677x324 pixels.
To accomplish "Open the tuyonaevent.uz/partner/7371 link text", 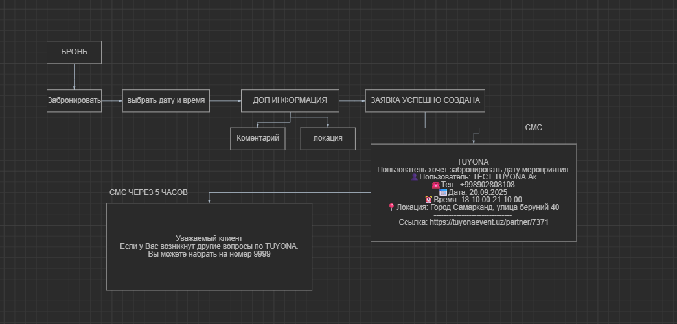I will point(489,222).
